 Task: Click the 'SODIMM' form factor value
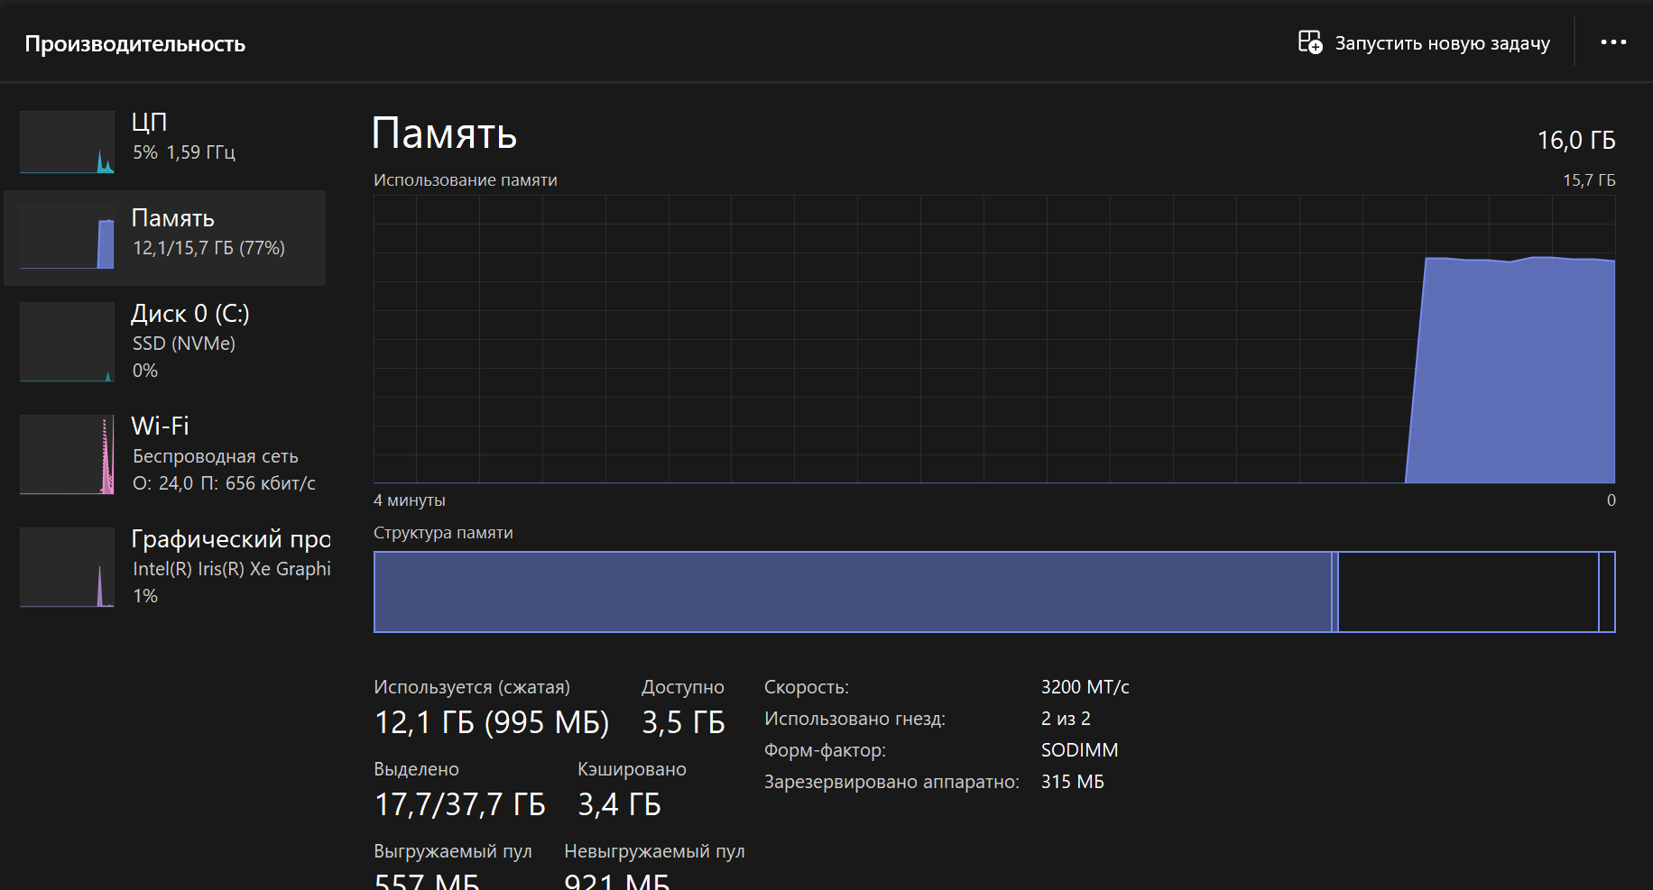pyautogui.click(x=1079, y=750)
